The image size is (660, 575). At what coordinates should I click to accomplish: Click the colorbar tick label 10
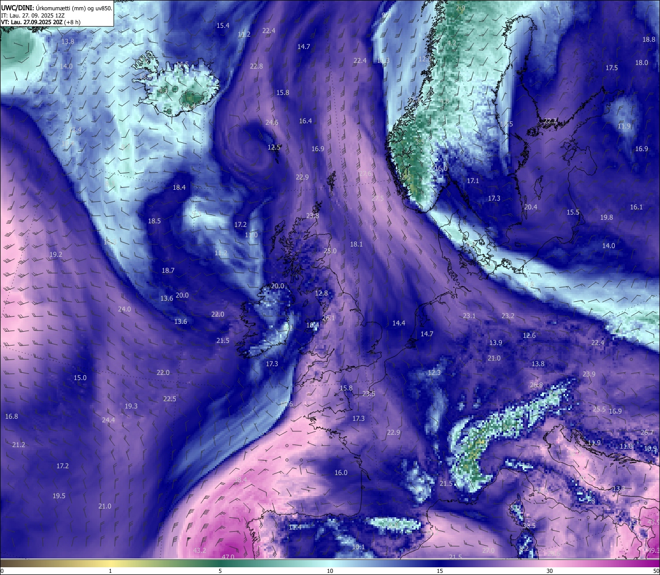tap(330, 571)
